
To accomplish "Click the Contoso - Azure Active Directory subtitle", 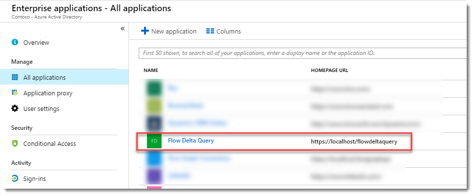I will 47,17.
